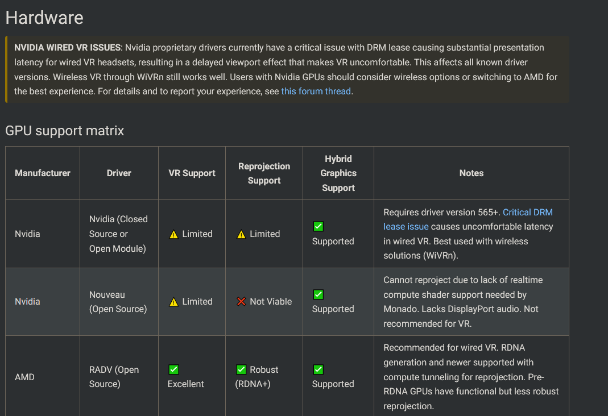Image resolution: width=608 pixels, height=416 pixels.
Task: Click 'Limited' text in Nvidia closed driver Reprojection cell
Action: [x=265, y=234]
